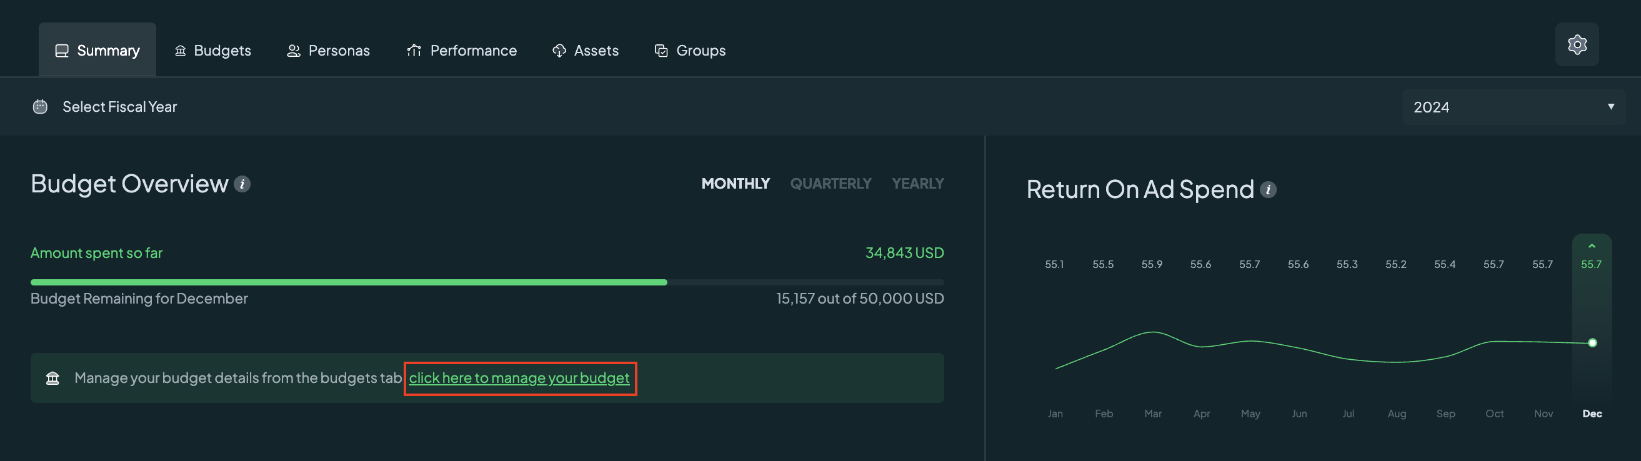
Task: Click 'Select Fiscal Year' label
Action: pyautogui.click(x=120, y=107)
